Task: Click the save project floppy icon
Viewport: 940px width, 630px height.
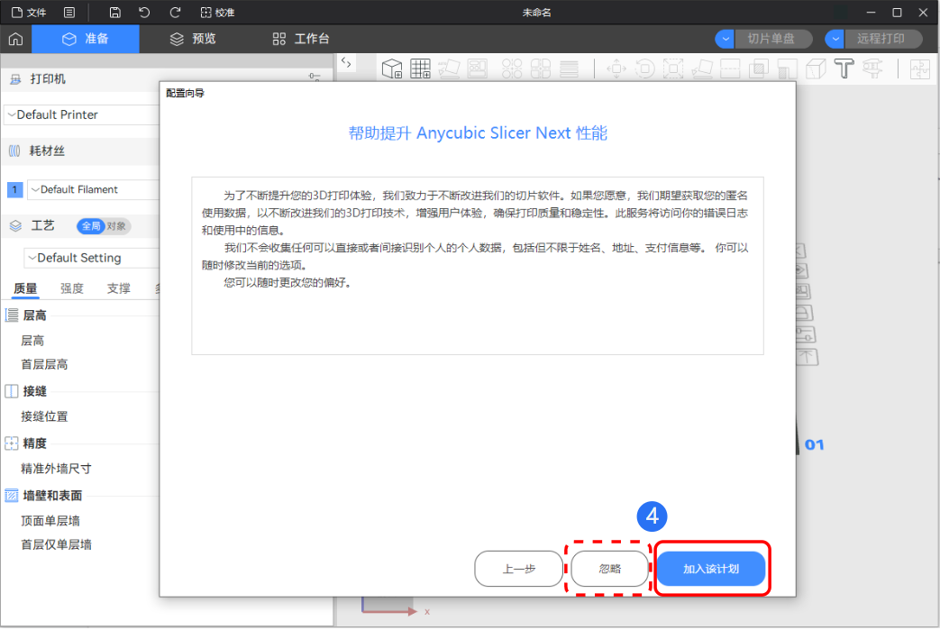Action: coord(115,13)
